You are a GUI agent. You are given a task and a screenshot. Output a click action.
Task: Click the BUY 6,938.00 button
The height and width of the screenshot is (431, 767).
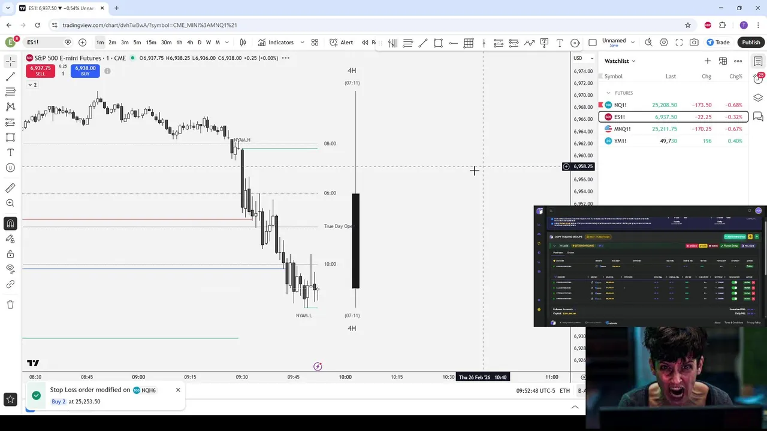pos(85,71)
